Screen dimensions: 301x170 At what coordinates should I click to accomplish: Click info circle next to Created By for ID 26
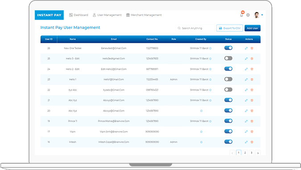(210, 48)
